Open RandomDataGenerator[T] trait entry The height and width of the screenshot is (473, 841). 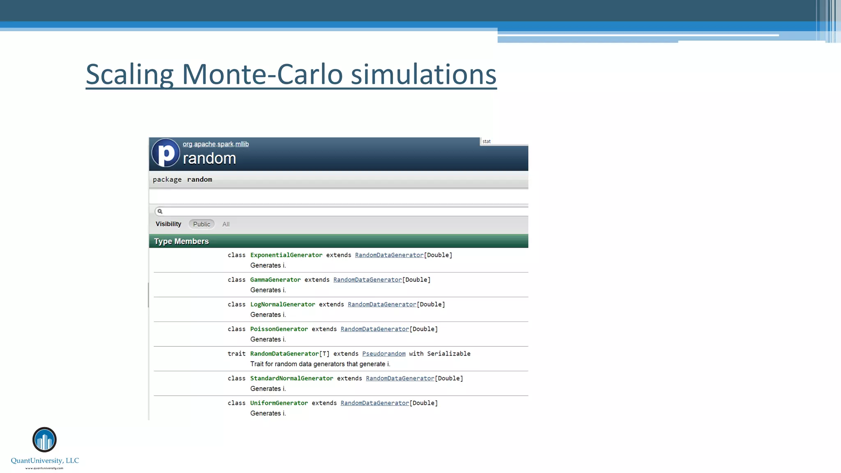click(290, 354)
